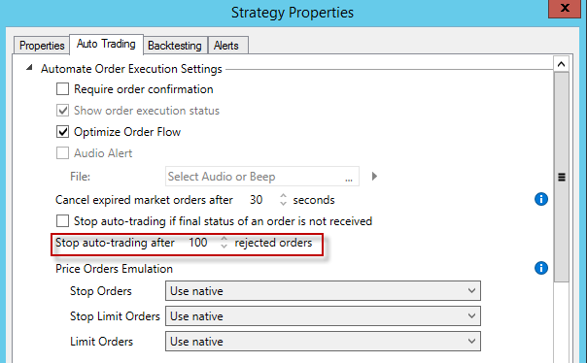Switch to the Properties tab
The width and height of the screenshot is (587, 363).
pos(42,46)
